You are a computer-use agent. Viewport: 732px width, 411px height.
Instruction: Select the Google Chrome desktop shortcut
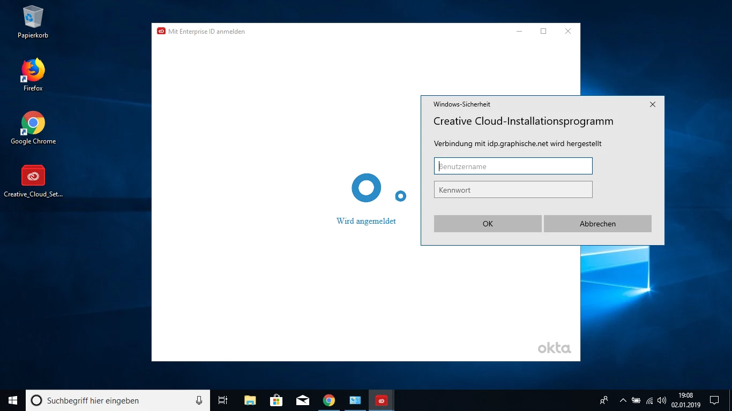point(33,128)
